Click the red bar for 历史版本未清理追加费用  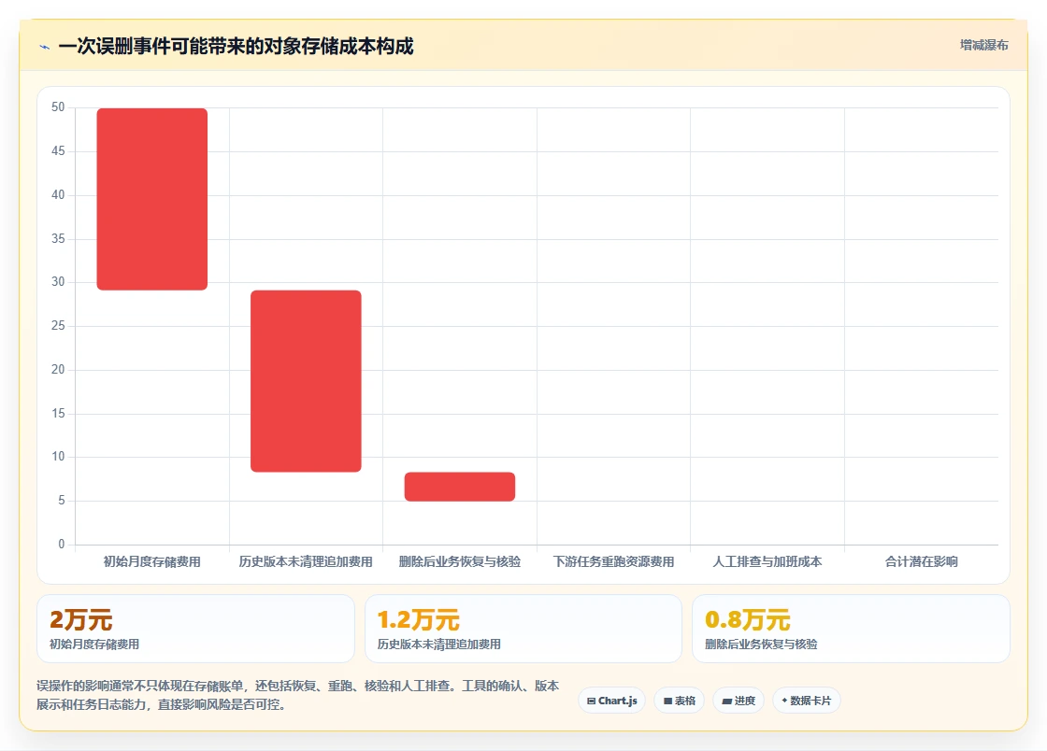click(306, 381)
